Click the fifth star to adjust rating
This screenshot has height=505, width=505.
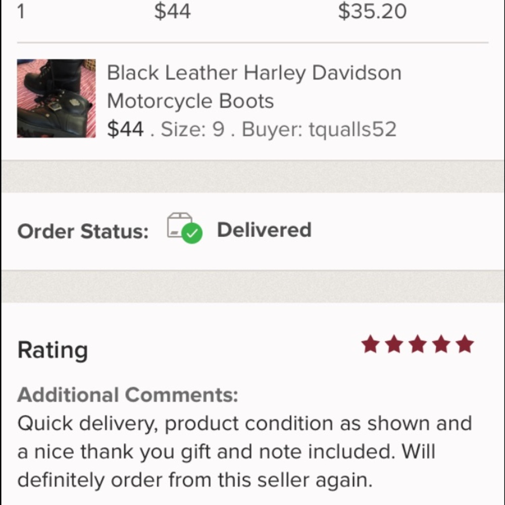tap(463, 344)
